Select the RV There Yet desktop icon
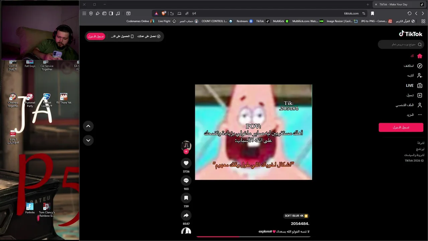428x241 pixels. 64,99
